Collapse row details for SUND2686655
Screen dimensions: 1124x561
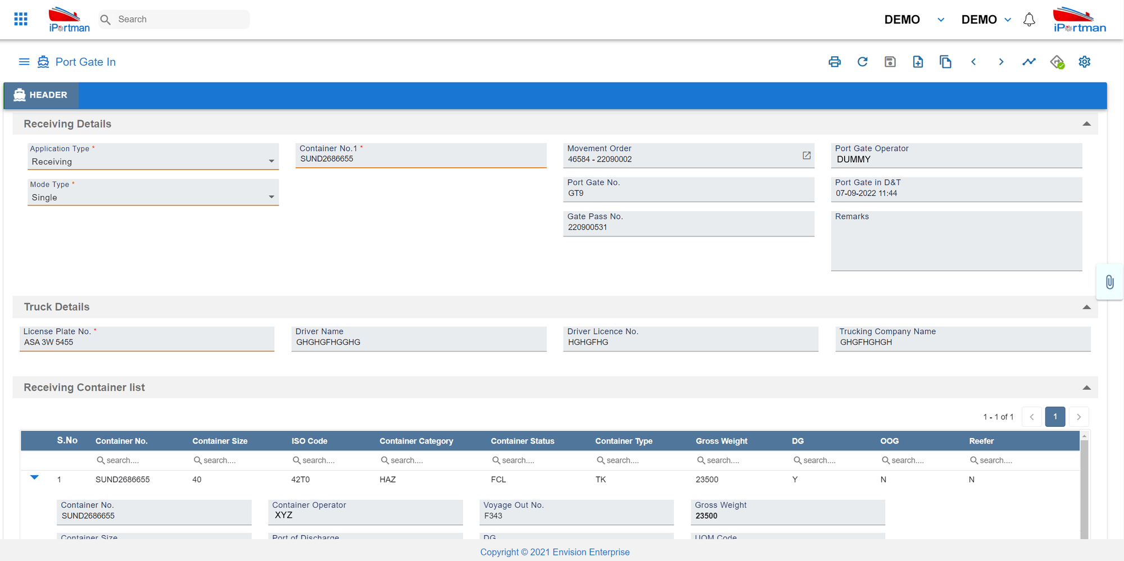click(x=34, y=477)
